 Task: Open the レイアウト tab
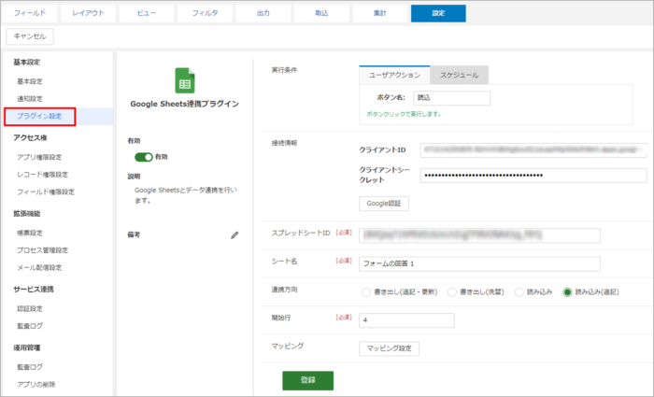coord(88,13)
